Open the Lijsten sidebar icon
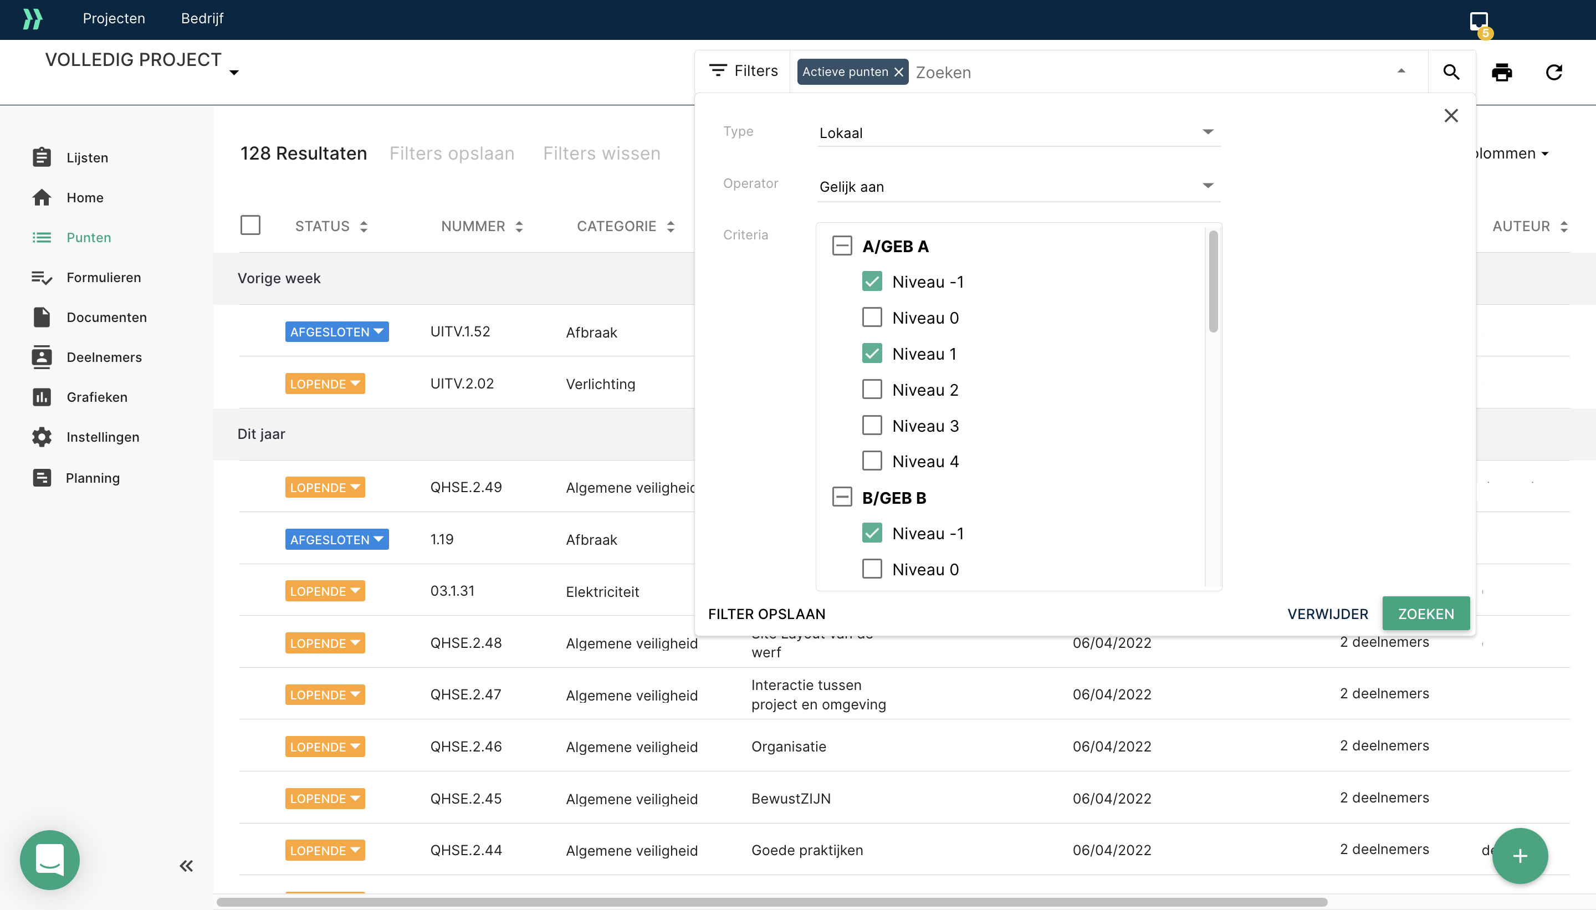This screenshot has width=1596, height=910. (42, 157)
